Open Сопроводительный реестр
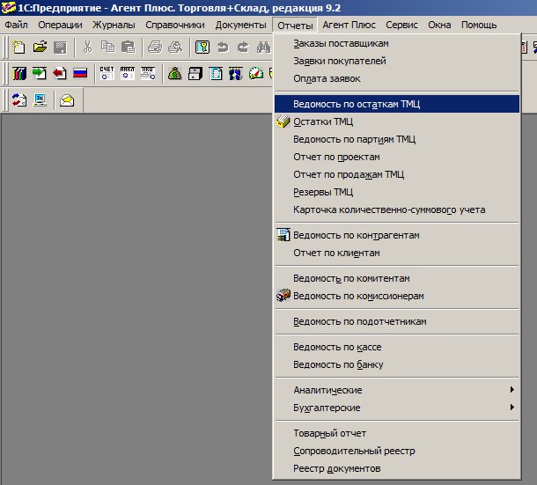 (397, 451)
